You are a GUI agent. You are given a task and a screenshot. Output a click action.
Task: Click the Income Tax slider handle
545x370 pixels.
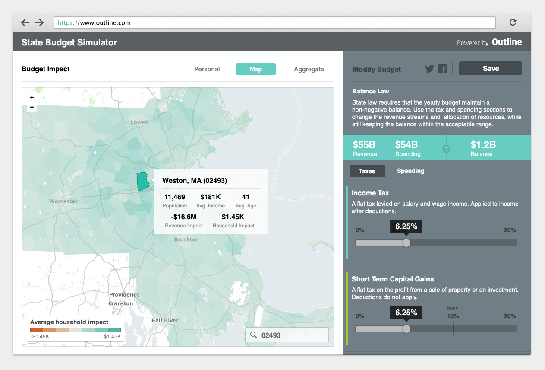pos(406,243)
